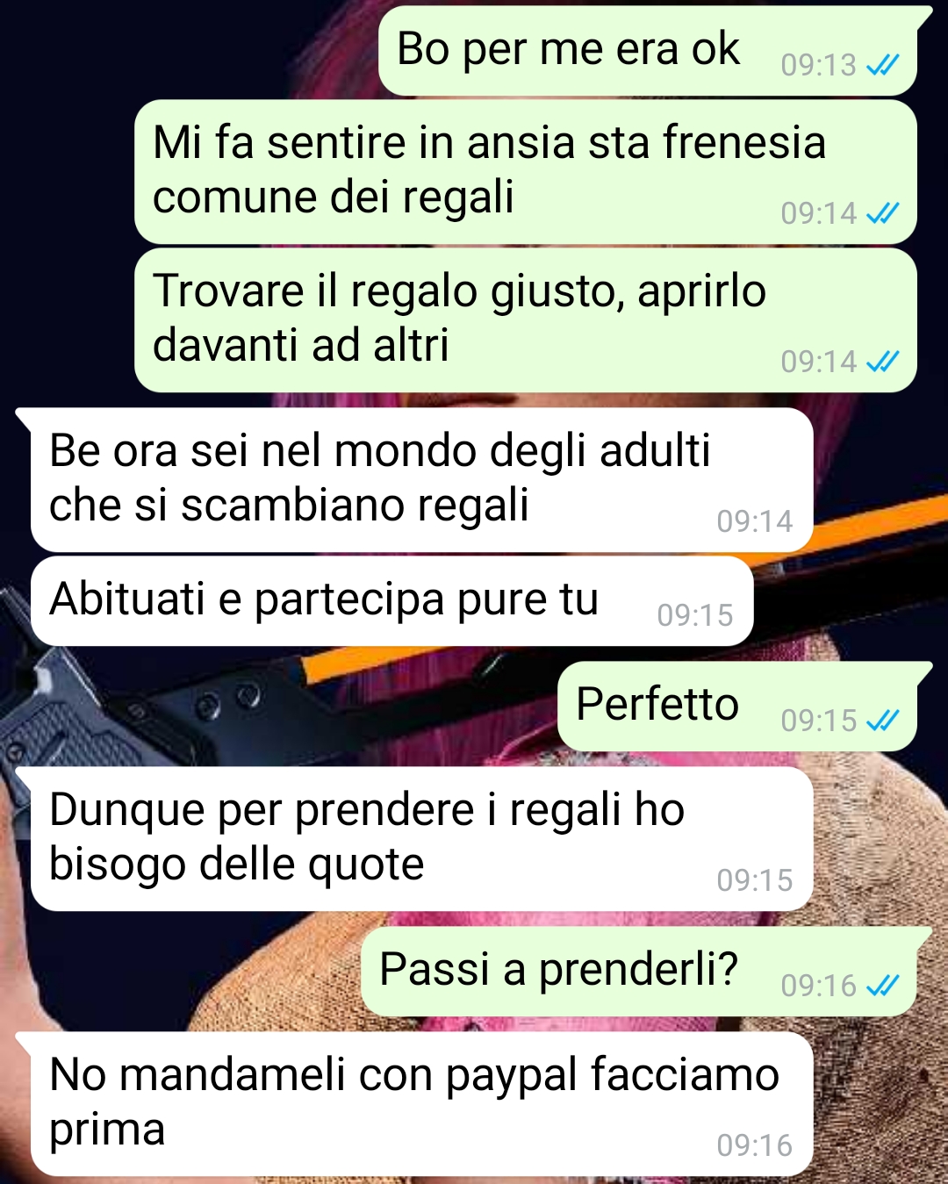
Task: Tap blue ticks next to 'Perfetto'
Action: pos(882,721)
